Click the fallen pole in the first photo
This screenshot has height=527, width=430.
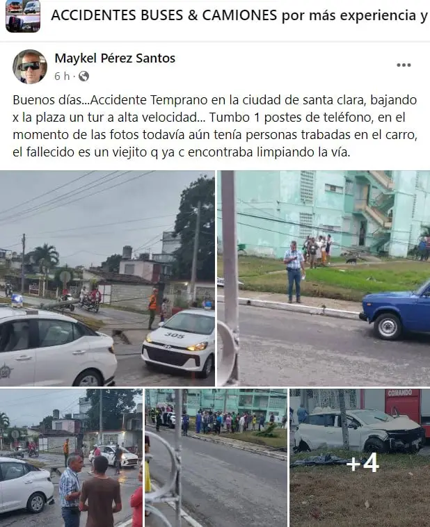(x=57, y=305)
